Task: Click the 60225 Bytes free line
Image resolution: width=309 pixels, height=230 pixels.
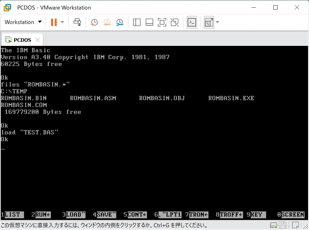Action: tap(31, 64)
